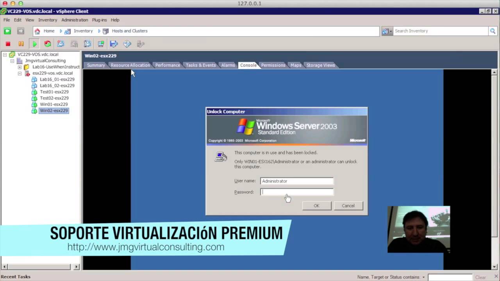Viewport: 500px width, 281px height.
Task: Switch to the Summary tab
Action: click(96, 65)
